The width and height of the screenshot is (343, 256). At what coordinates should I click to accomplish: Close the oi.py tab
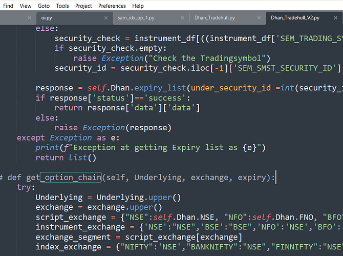tap(106, 18)
